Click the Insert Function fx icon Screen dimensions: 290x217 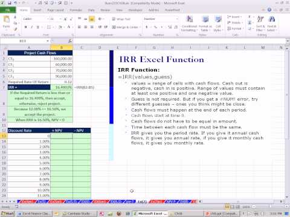click(x=70, y=41)
